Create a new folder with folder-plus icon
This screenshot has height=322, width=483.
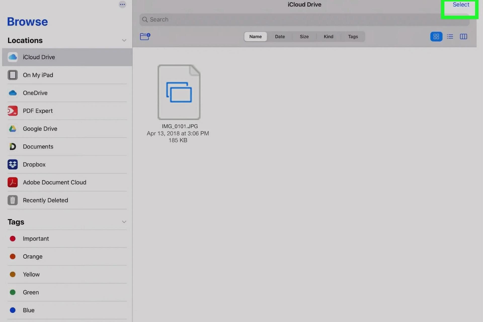[x=145, y=36]
